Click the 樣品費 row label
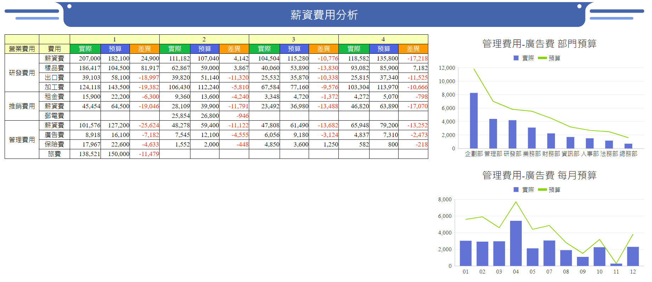The height and width of the screenshot is (282, 652). [55, 68]
